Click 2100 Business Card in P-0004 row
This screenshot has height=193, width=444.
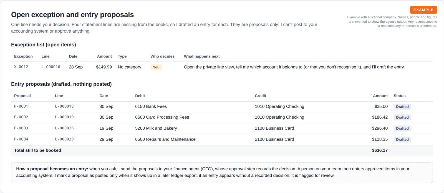click(274, 139)
